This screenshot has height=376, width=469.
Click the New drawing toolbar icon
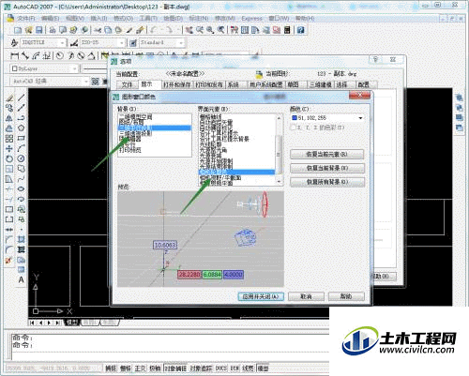click(x=18, y=30)
